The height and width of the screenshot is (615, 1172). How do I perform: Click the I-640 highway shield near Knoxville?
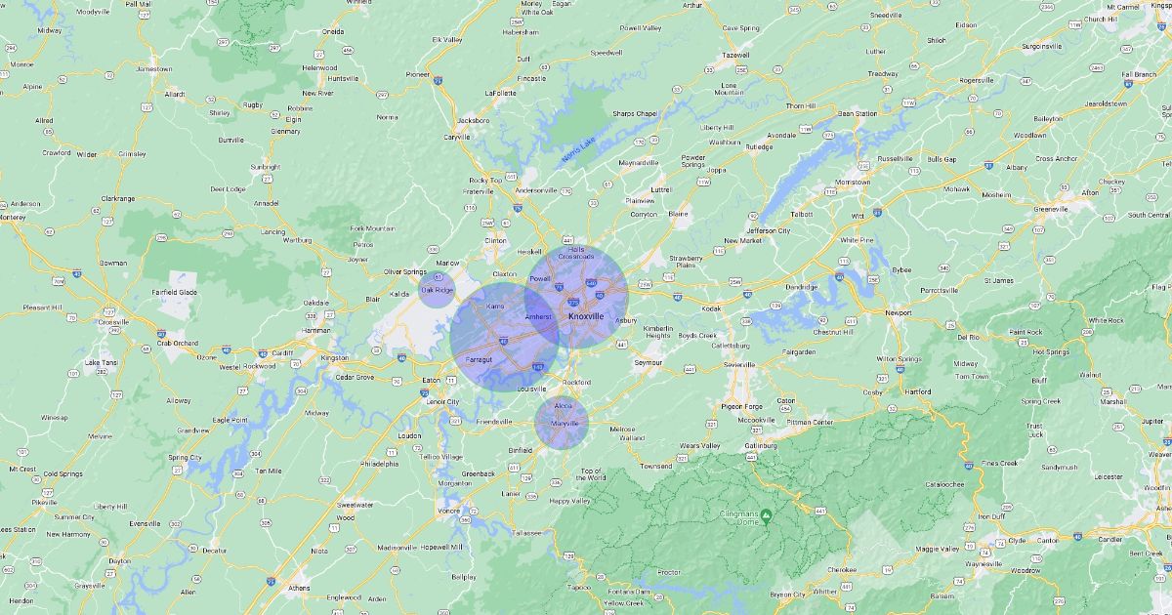pos(592,283)
